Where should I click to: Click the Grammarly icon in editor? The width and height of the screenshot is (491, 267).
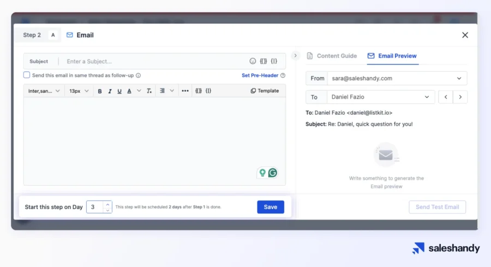273,173
